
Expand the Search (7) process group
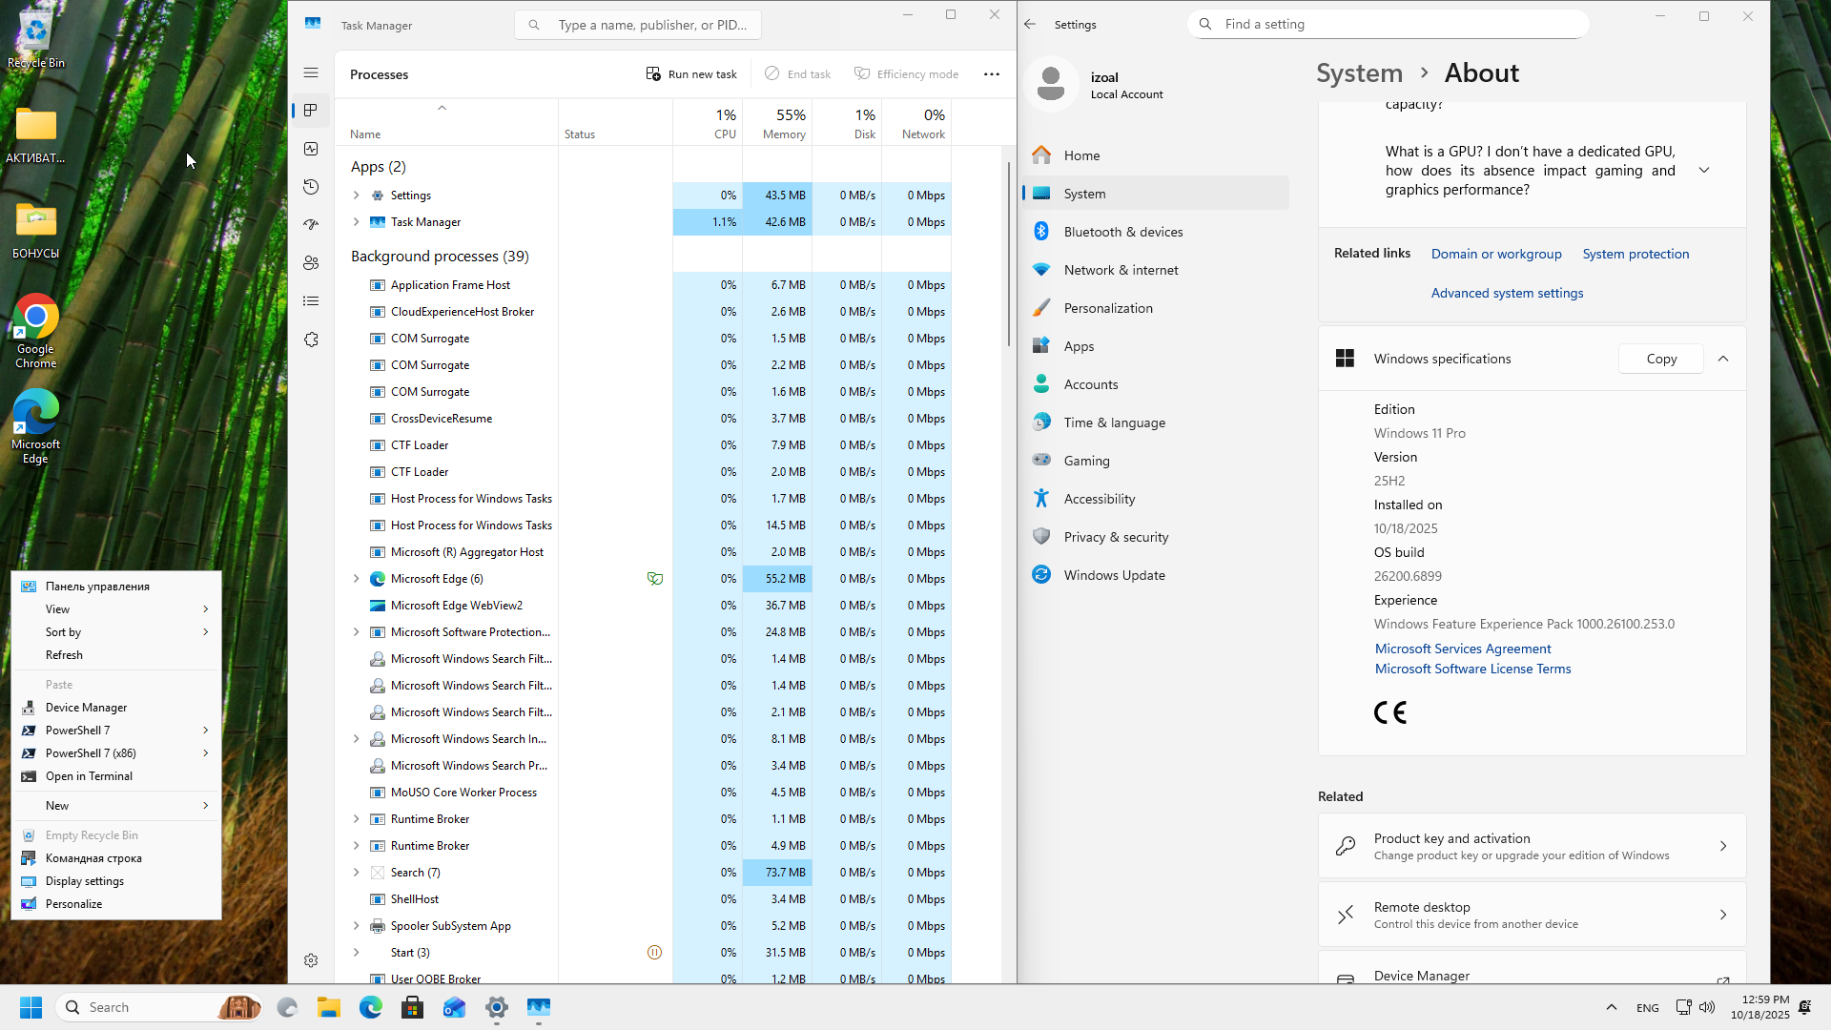[357, 873]
